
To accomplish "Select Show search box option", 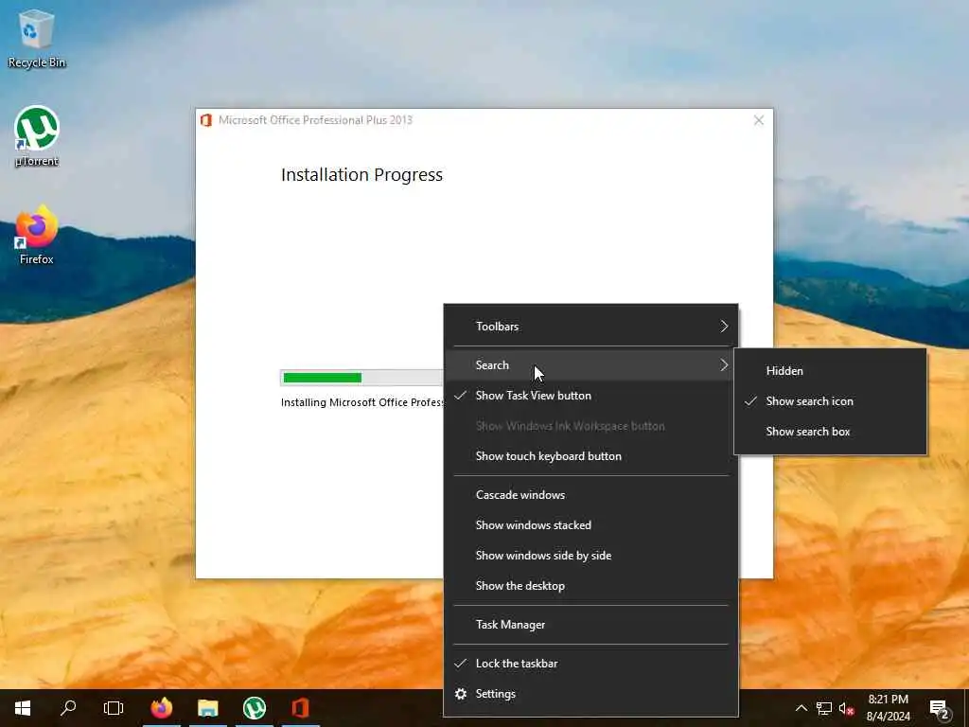I will click(x=830, y=432).
